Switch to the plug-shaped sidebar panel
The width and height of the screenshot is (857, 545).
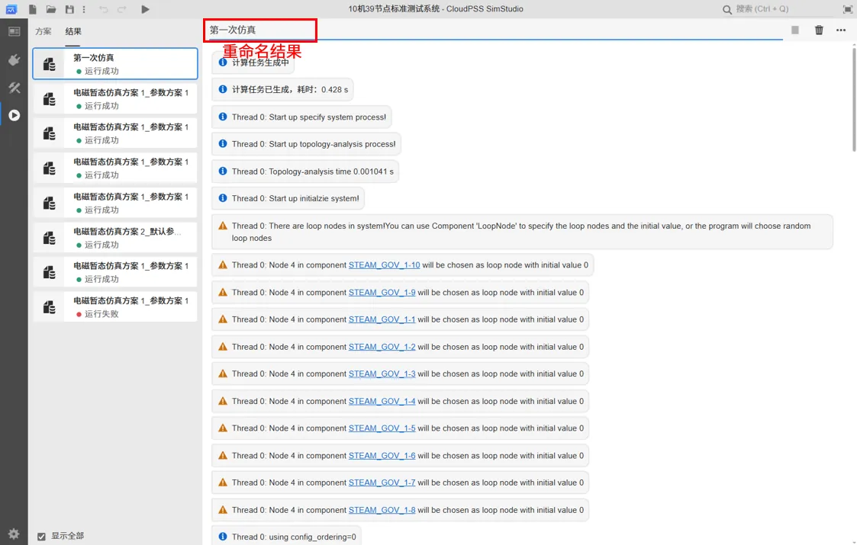[14, 59]
